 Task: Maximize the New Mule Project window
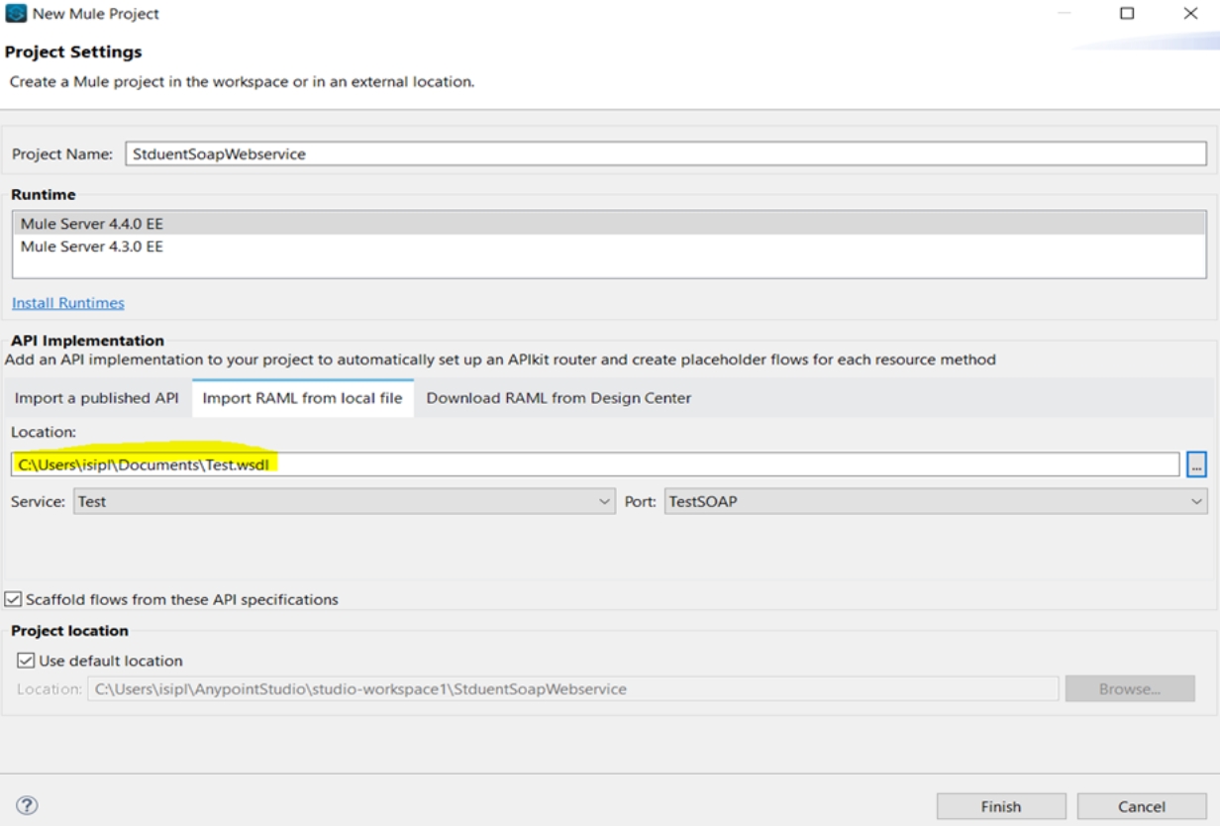tap(1127, 14)
